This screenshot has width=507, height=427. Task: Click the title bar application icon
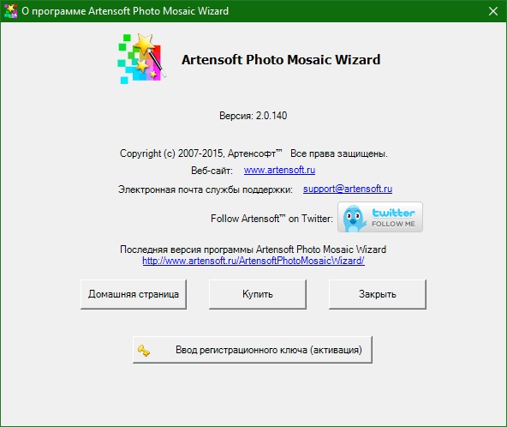point(10,11)
